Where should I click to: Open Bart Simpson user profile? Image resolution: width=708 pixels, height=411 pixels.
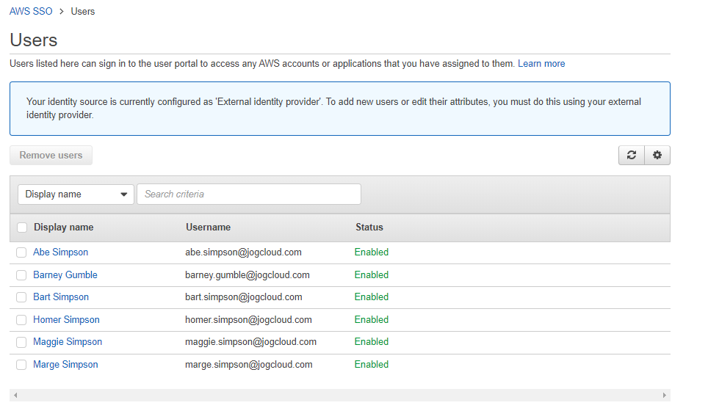tap(61, 297)
